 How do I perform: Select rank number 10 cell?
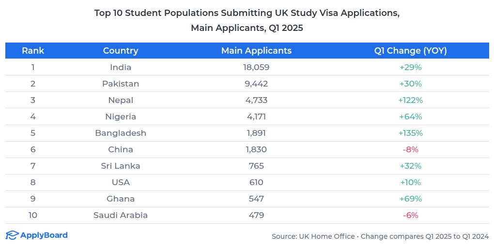pos(33,215)
